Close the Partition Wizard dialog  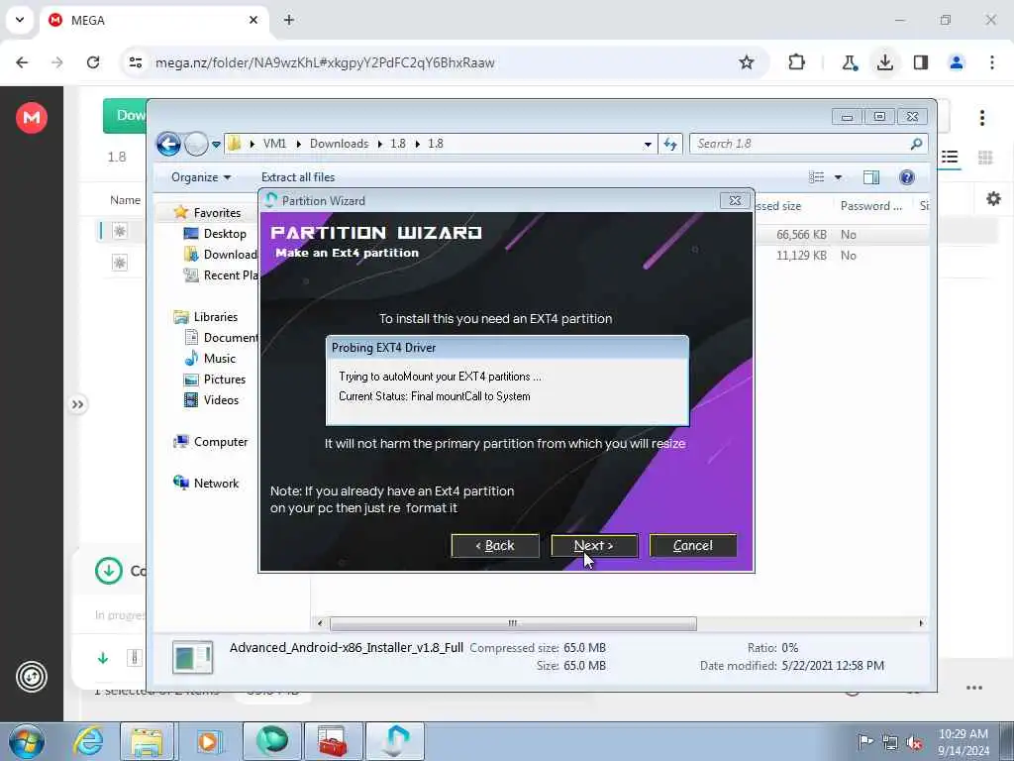pyautogui.click(x=735, y=200)
